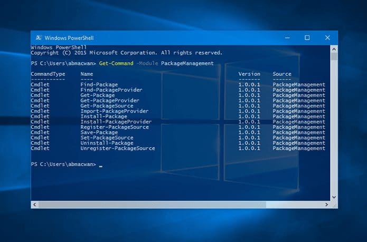Click the Get-Package cmdlet name

(98, 95)
